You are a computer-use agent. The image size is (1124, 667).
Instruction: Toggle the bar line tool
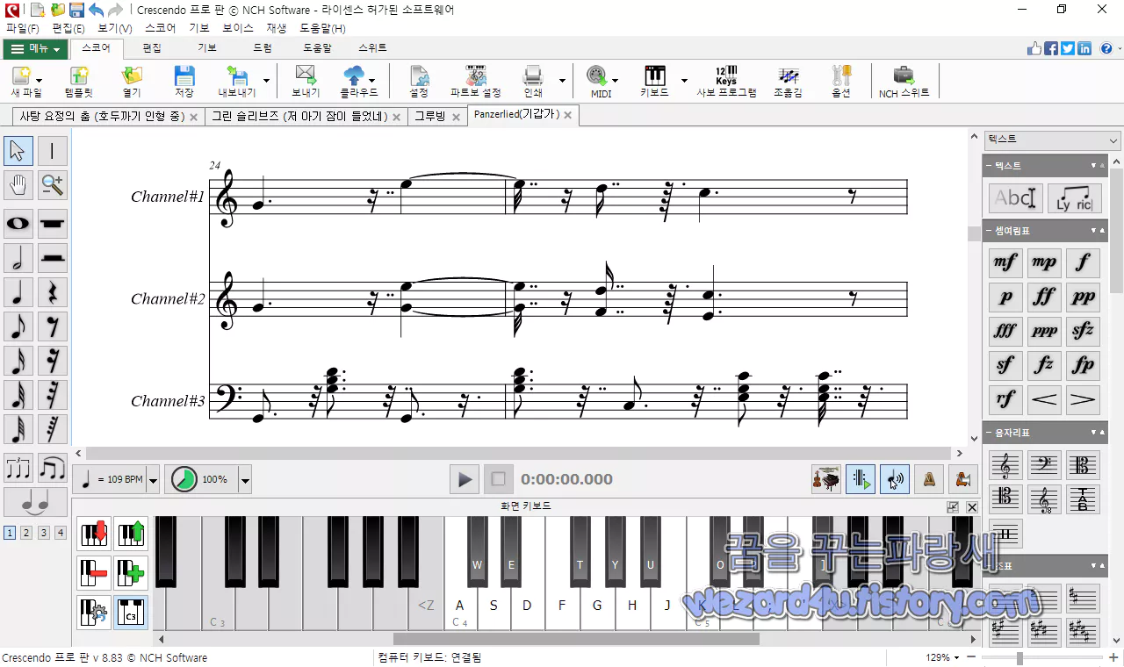point(53,151)
